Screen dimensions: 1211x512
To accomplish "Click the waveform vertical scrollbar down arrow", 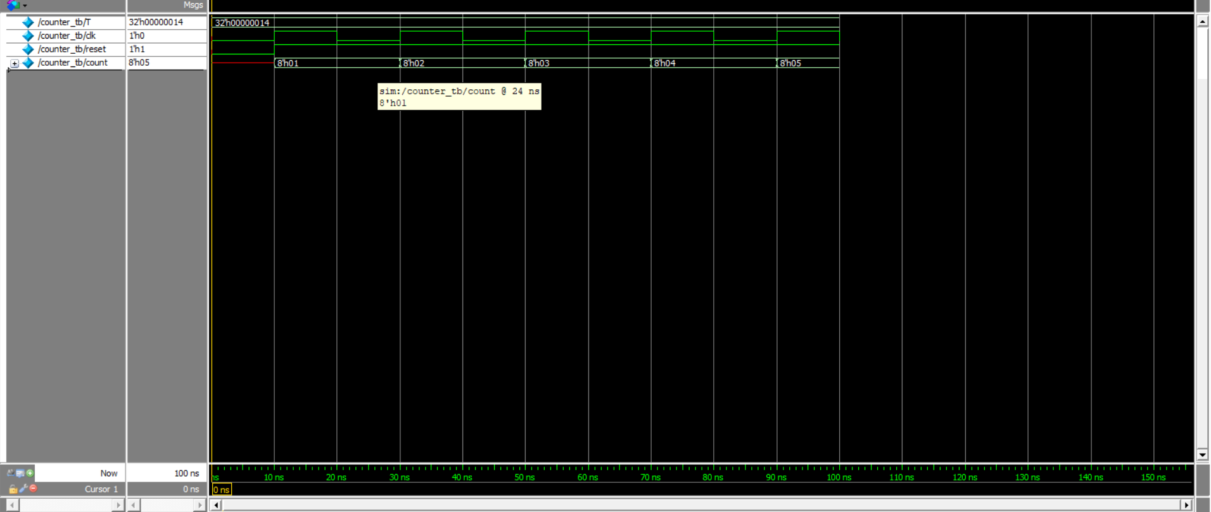I will coord(1202,454).
